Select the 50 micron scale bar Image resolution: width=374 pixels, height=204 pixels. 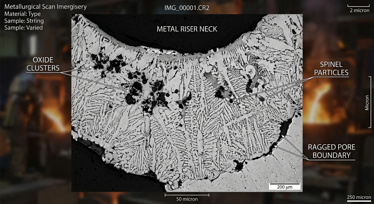(187, 197)
